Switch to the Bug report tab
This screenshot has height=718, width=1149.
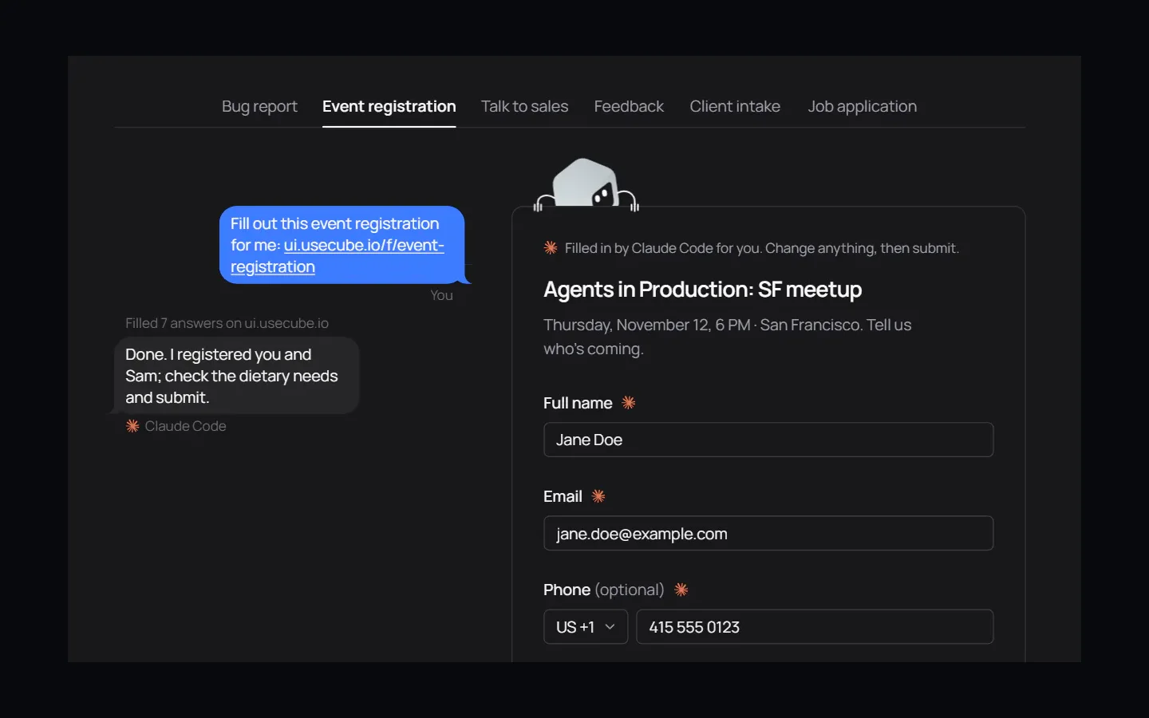click(x=259, y=106)
